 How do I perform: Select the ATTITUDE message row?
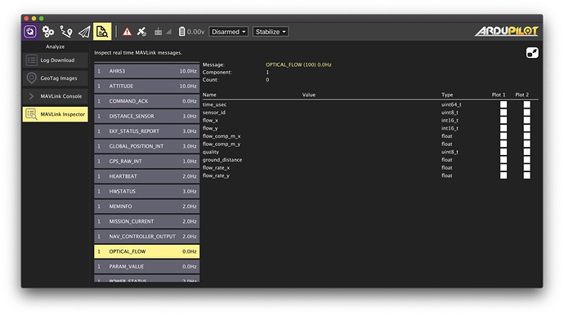pos(147,87)
